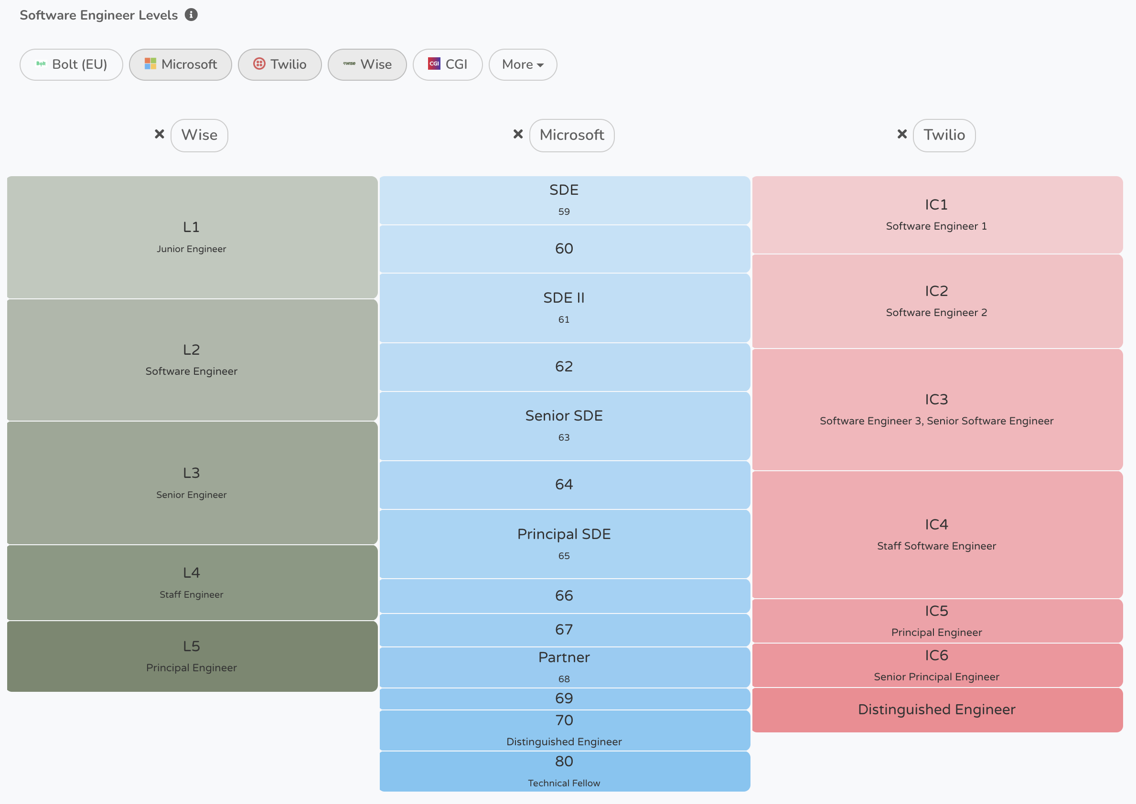The height and width of the screenshot is (804, 1136).
Task: Select Twilio IC1 Software Engineer 1 block
Action: point(937,215)
